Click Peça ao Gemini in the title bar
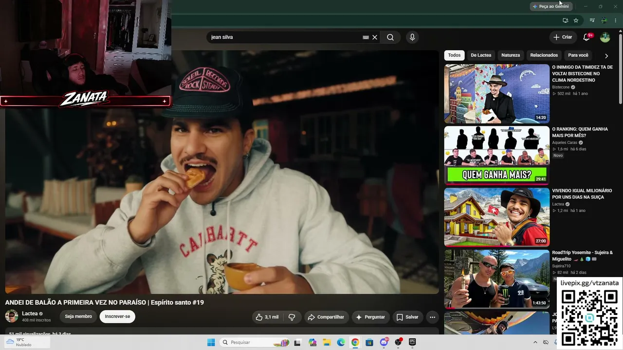This screenshot has width=623, height=350. [x=550, y=6]
